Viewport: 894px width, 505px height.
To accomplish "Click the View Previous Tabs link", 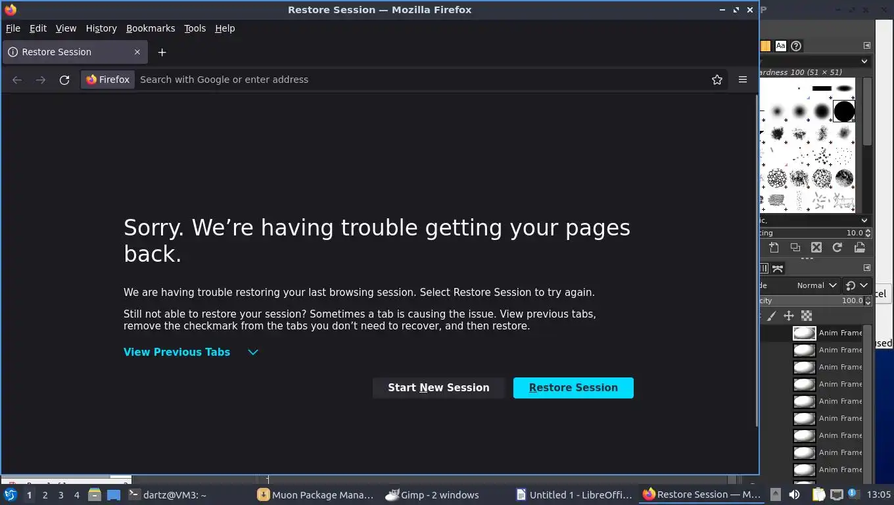I will tap(177, 352).
